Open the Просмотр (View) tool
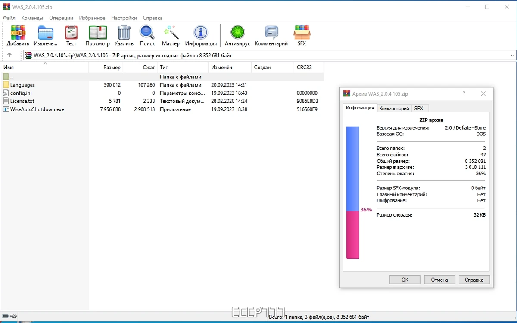 click(98, 32)
